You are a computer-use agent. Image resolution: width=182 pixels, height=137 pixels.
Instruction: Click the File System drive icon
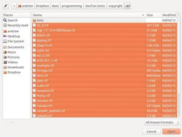point(5,41)
